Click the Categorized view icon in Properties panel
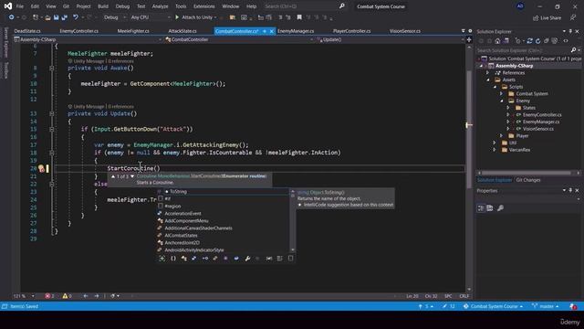This screenshot has width=584, height=329. click(x=481, y=208)
